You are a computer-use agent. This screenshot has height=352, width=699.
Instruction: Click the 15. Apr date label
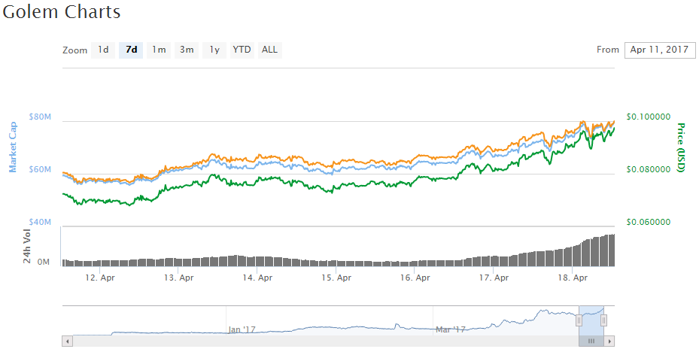click(x=336, y=278)
